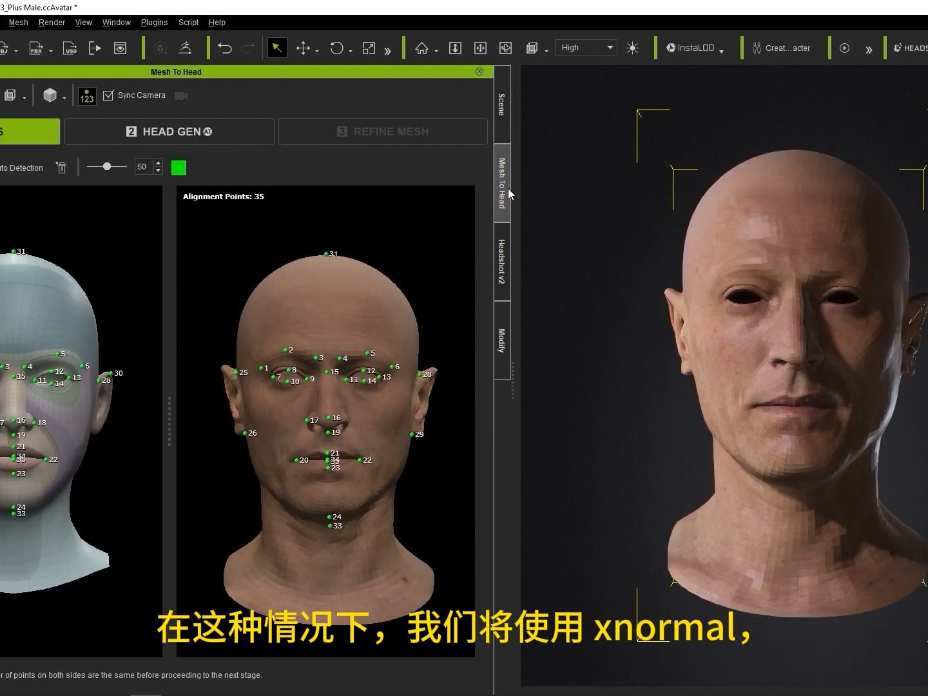Image resolution: width=928 pixels, height=696 pixels.
Task: Activate the Move tool
Action: pyautogui.click(x=303, y=48)
